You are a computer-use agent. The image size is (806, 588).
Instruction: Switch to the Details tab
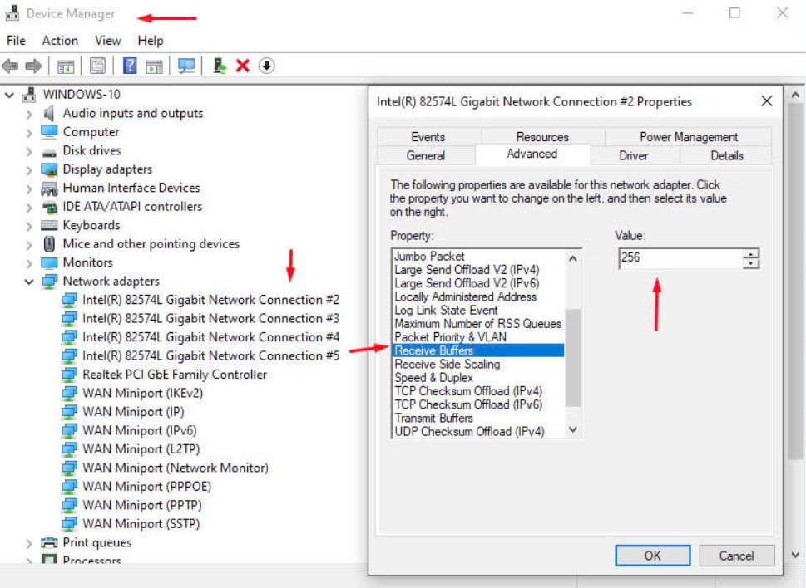pyautogui.click(x=726, y=155)
